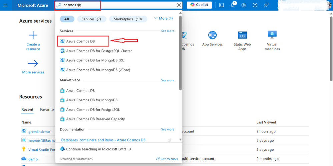
Task: Click the Last Viewed column header
Action: click(266, 122)
